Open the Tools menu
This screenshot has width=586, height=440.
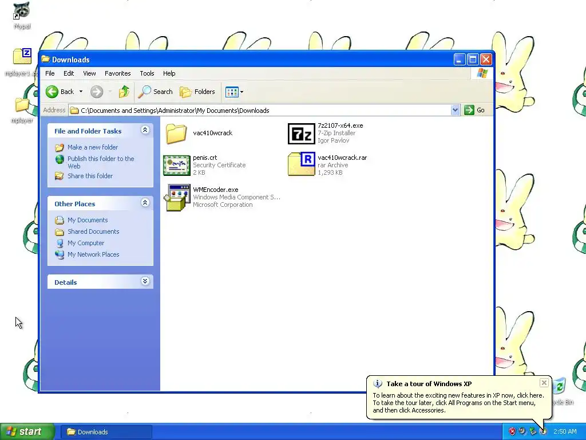[147, 73]
